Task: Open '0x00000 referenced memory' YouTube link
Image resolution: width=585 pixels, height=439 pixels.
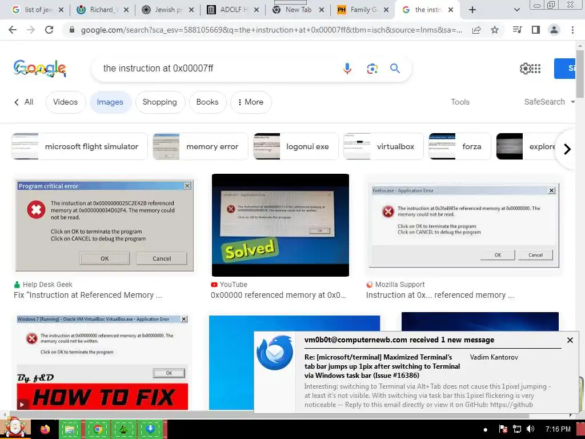Action: point(278,295)
